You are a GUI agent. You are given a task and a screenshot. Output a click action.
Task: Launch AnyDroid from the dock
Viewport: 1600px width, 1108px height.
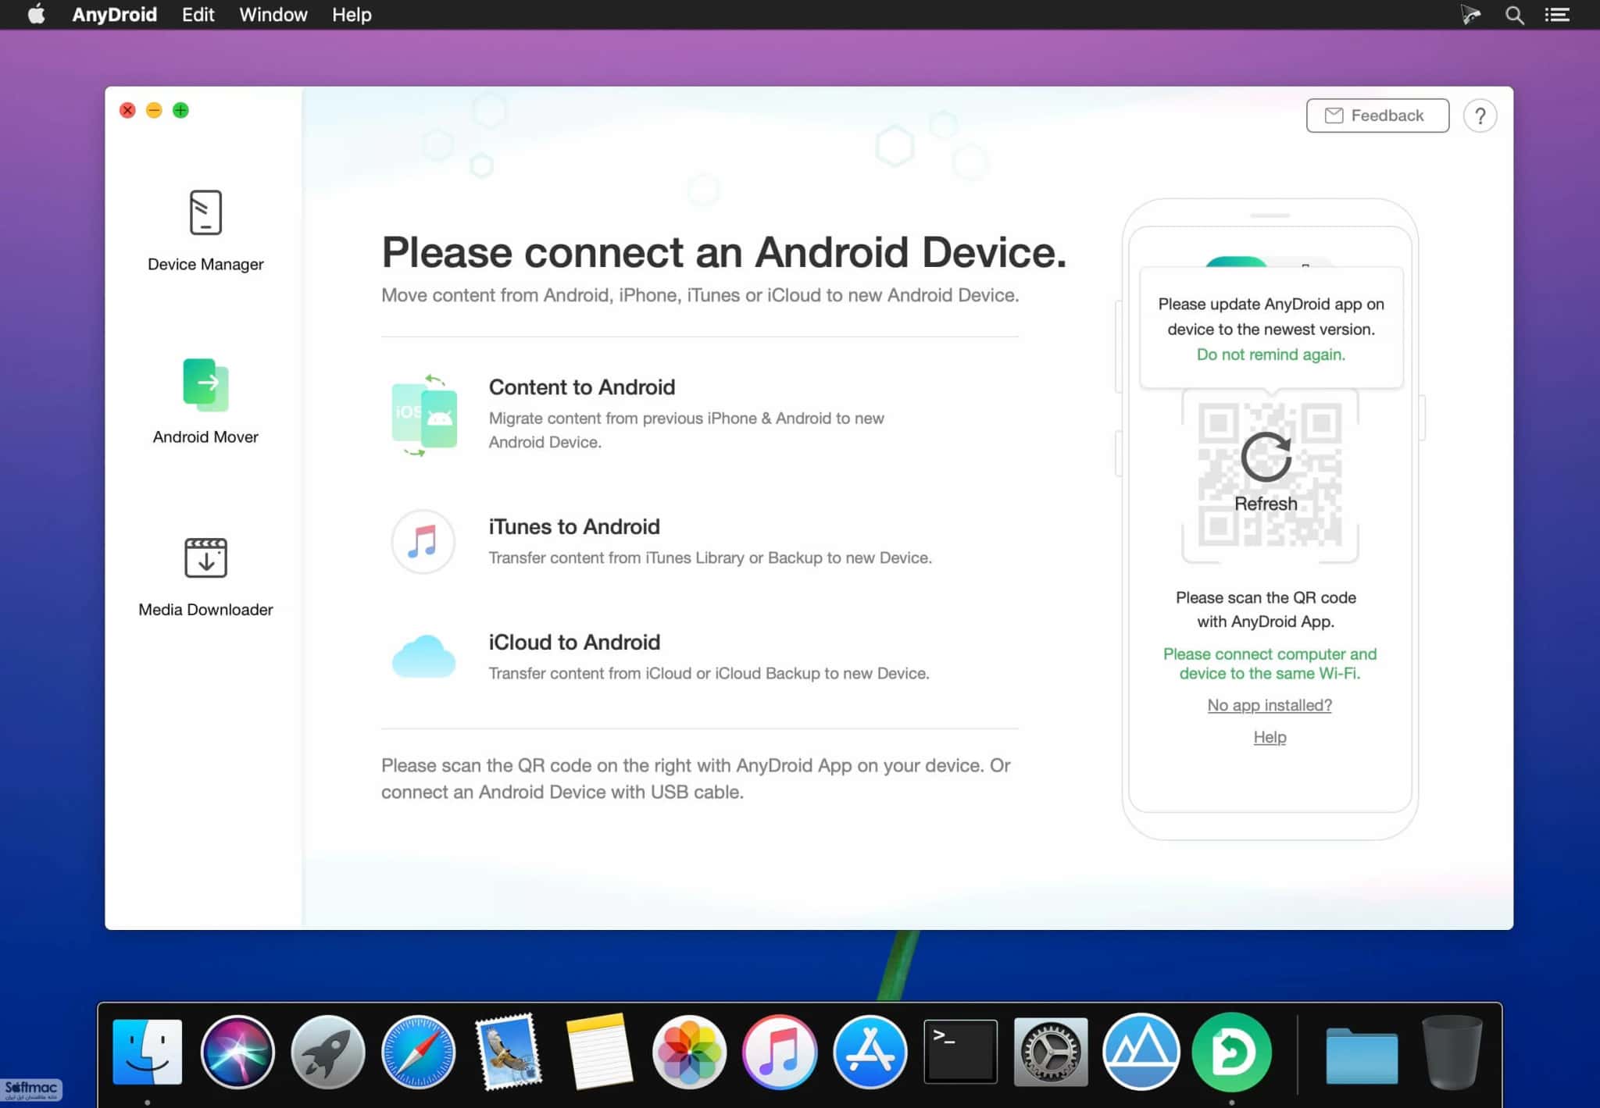point(1231,1052)
